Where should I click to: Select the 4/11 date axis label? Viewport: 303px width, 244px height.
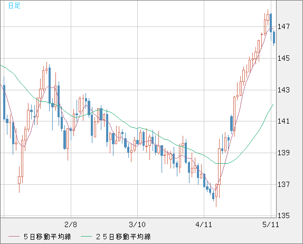[204, 224]
